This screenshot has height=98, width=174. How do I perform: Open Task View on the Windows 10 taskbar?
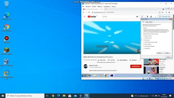tap(47, 96)
